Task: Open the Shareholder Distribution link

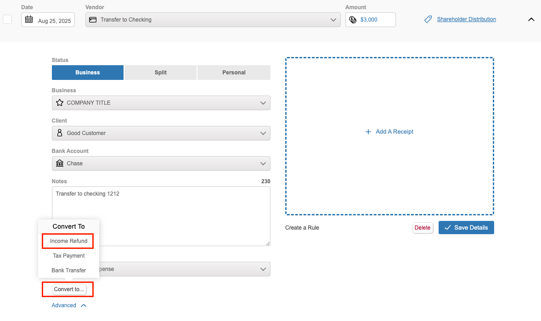Action: (x=466, y=19)
